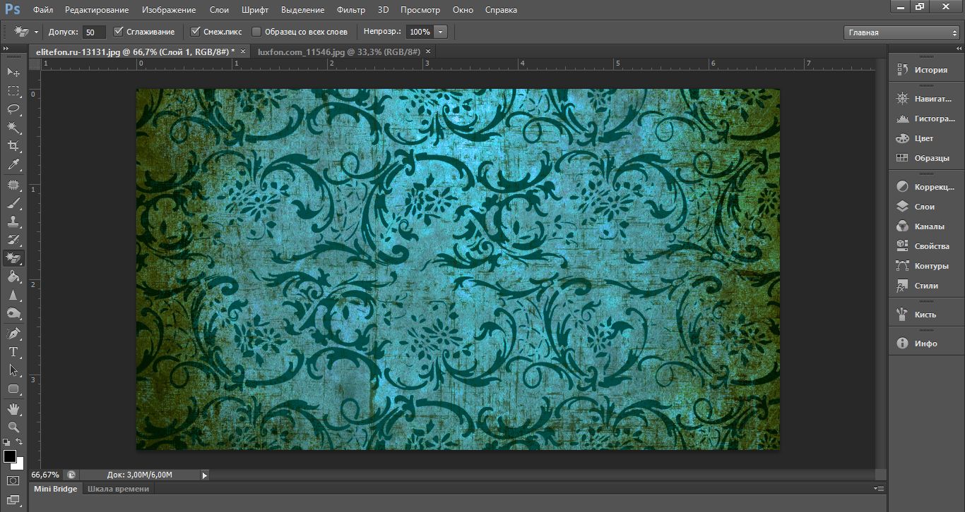
Task: Select the History Brush tool
Action: point(13,240)
